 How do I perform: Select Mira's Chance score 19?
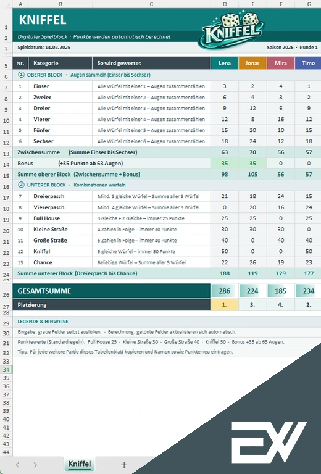(281, 262)
